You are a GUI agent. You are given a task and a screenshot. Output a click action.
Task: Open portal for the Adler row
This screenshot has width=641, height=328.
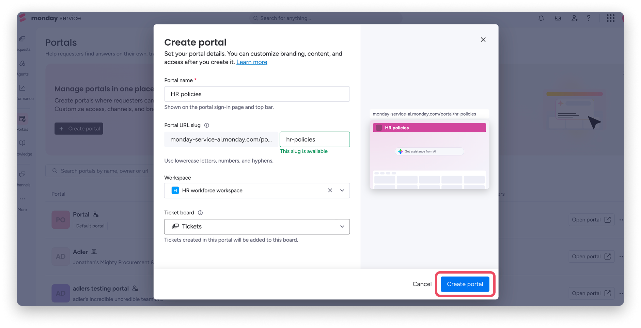point(591,257)
